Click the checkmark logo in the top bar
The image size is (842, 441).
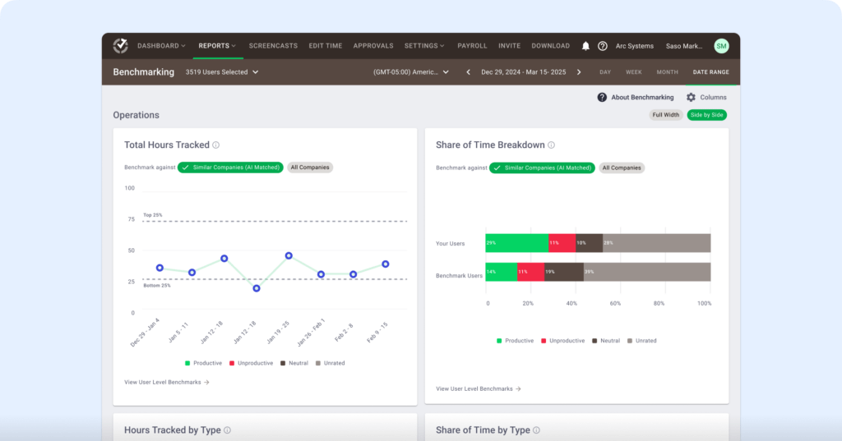pyautogui.click(x=121, y=46)
